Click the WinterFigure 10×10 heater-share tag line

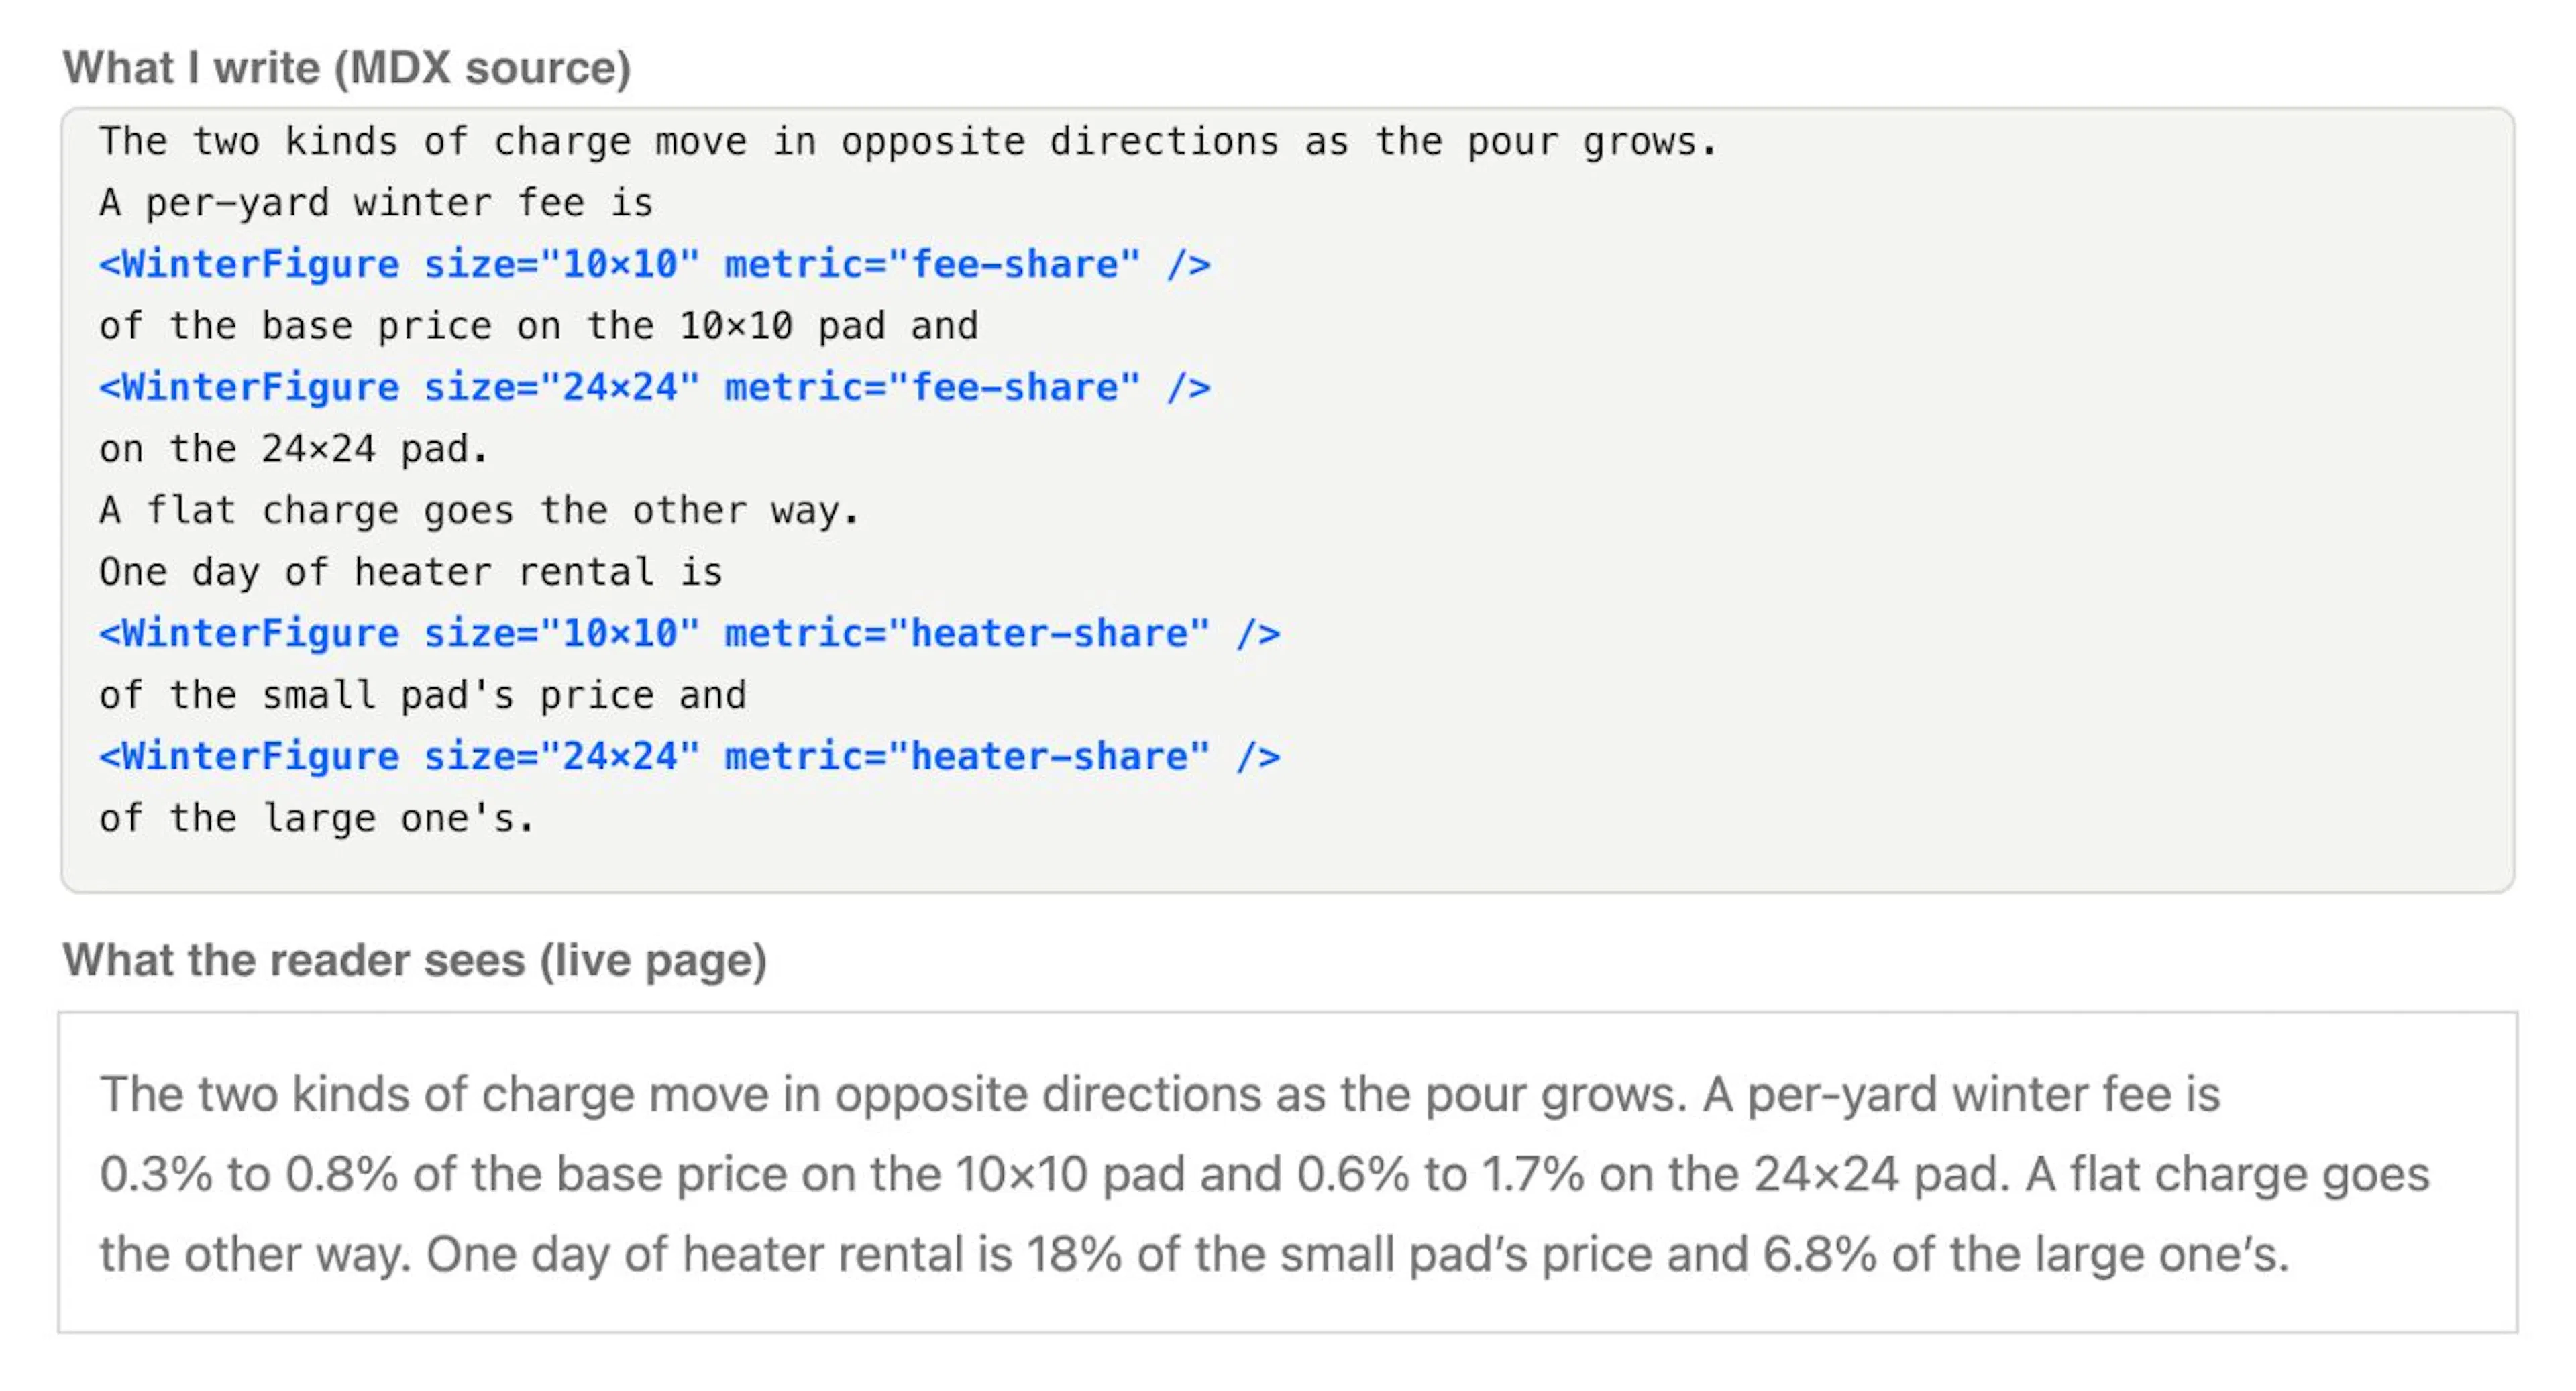coord(690,634)
